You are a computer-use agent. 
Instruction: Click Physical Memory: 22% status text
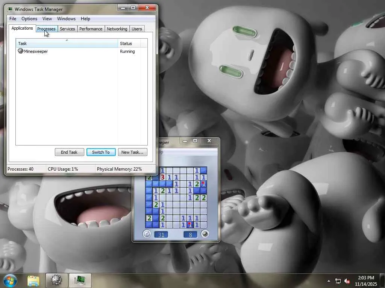click(119, 169)
